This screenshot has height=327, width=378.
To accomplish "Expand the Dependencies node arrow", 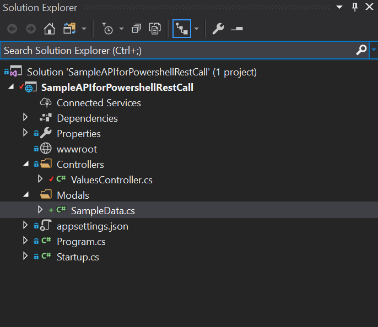I will (x=25, y=118).
